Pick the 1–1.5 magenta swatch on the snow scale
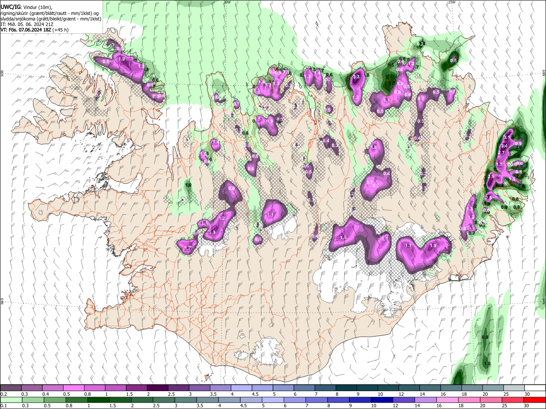 point(116,388)
